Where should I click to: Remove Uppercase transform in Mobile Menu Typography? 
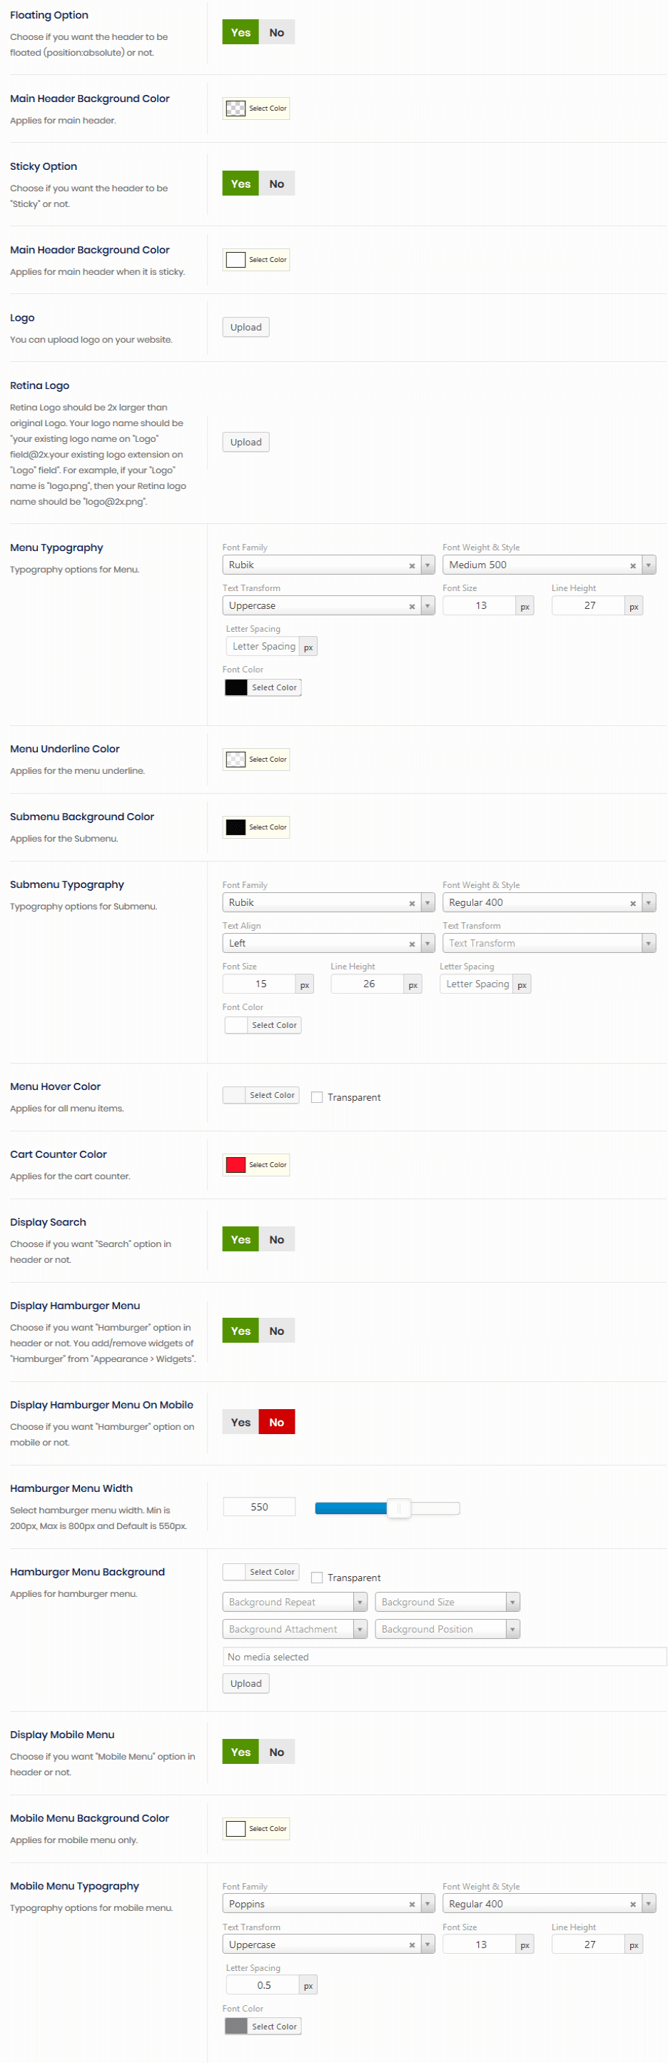412,1945
